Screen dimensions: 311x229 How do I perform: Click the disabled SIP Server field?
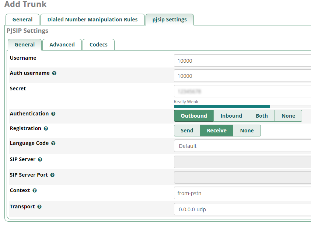tap(242, 162)
